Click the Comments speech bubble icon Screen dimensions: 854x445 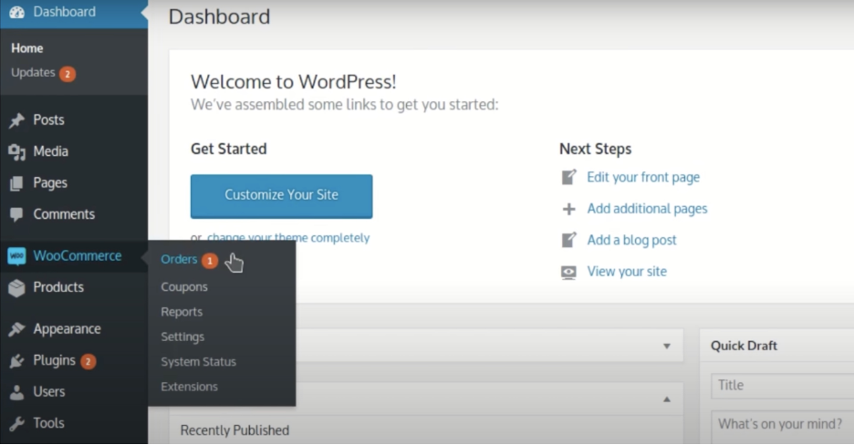[16, 214]
